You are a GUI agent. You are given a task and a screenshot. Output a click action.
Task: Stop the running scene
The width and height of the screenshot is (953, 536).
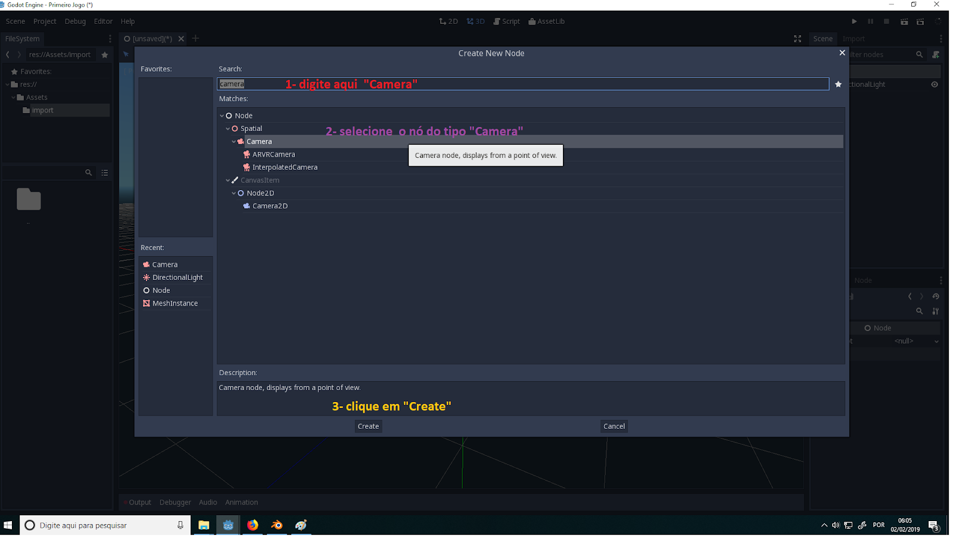tap(886, 21)
